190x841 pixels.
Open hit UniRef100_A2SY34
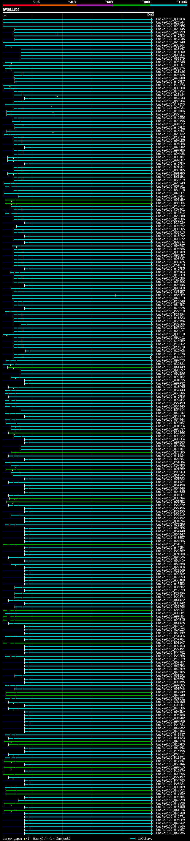click(x=170, y=95)
